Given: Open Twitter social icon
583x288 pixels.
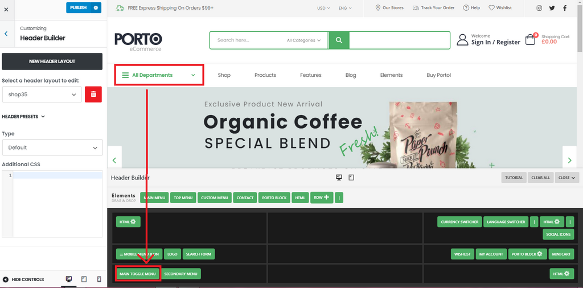Looking at the screenshot, I should click(x=552, y=8).
